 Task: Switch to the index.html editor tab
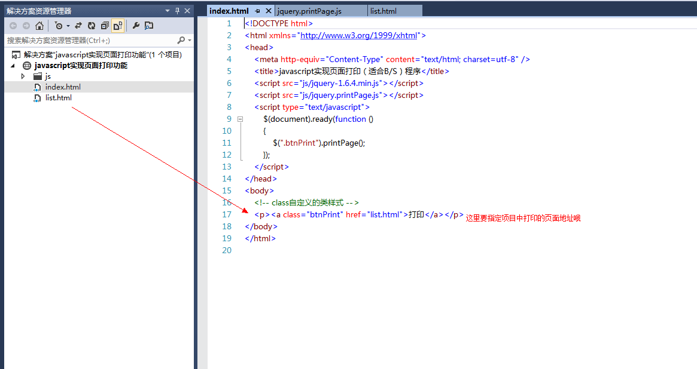coord(229,11)
